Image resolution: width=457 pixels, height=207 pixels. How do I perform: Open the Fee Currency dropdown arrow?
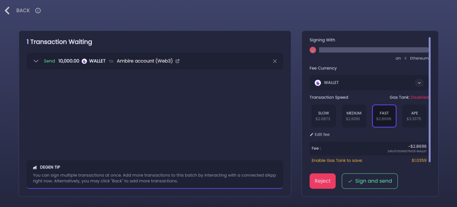tap(419, 83)
